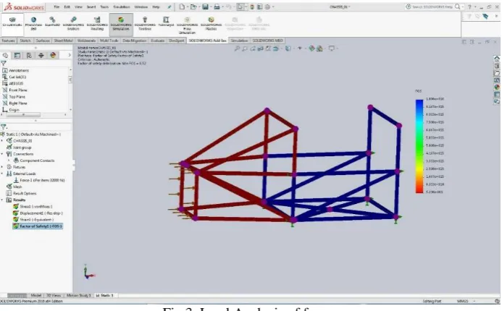Switch to the Sketch tab
This screenshot has width=502, height=311.
coord(25,41)
